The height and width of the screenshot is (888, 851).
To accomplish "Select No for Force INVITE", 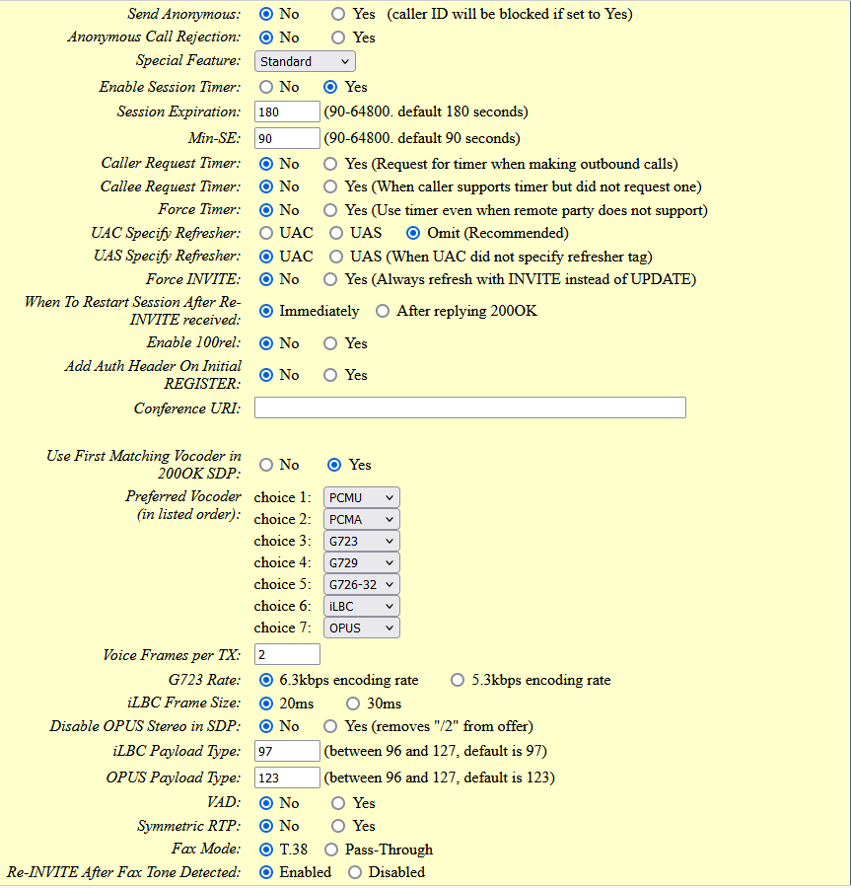I will click(x=266, y=279).
